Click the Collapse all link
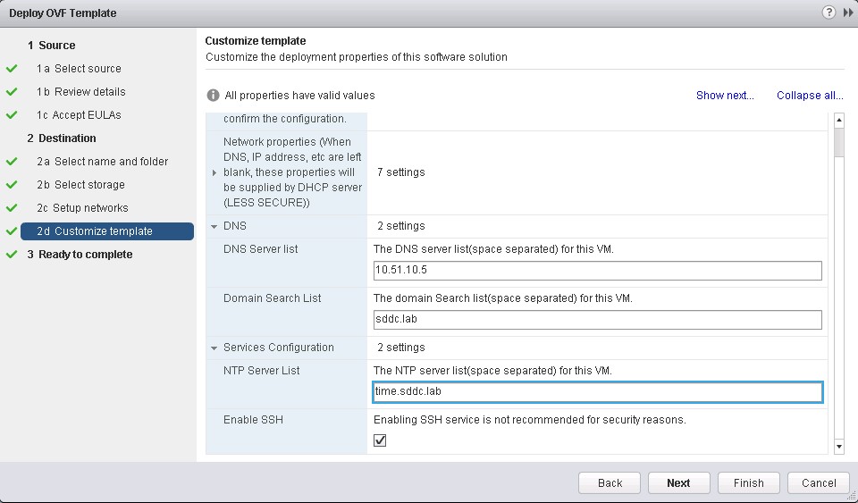Screen dimensions: 858x503 coord(810,96)
